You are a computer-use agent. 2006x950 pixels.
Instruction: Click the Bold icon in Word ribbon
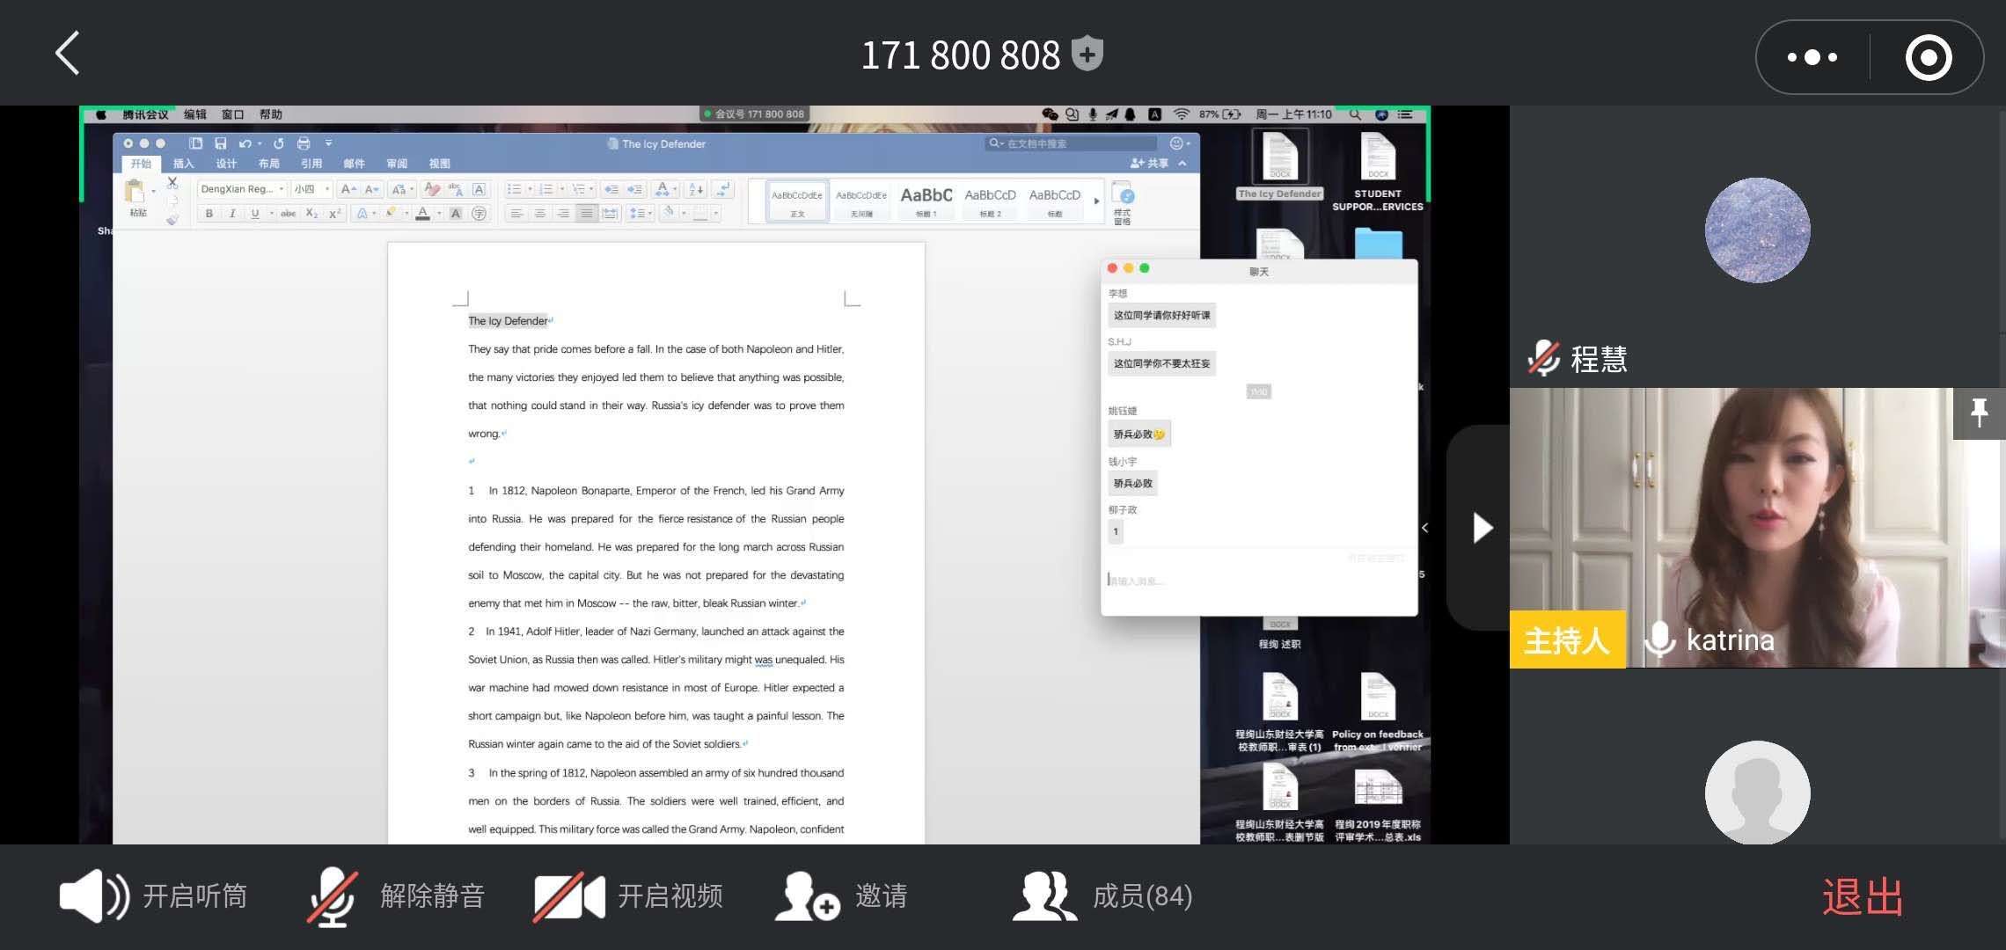coord(209,214)
